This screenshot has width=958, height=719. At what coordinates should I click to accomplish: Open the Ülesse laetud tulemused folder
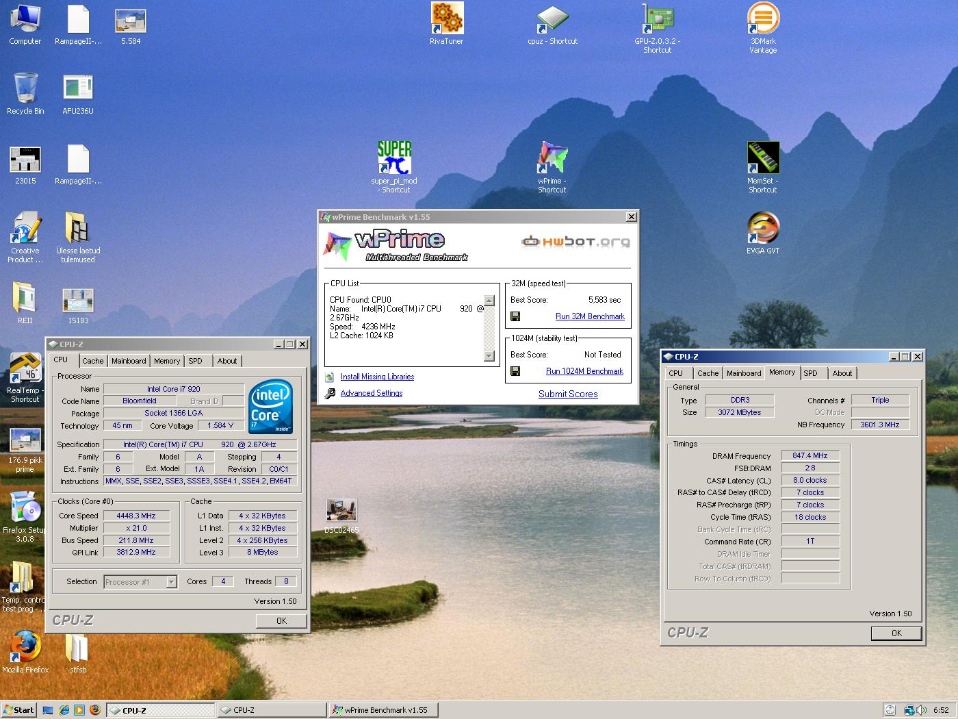(78, 238)
